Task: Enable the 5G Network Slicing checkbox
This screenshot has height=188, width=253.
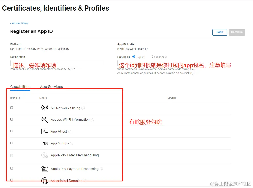Action: pyautogui.click(x=12, y=108)
